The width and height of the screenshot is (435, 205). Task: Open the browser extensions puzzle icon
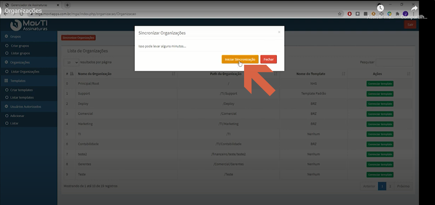(x=397, y=14)
